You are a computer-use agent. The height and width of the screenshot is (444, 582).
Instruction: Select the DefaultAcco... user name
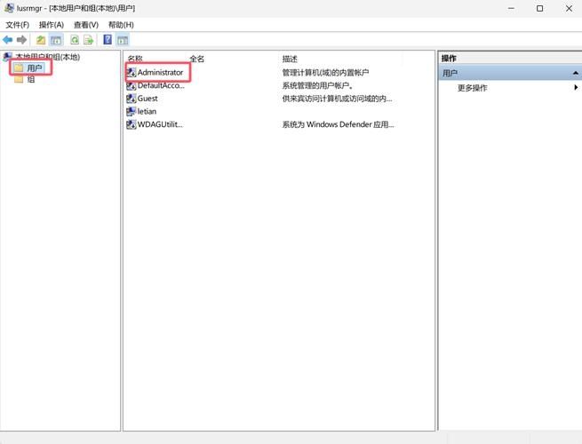point(161,85)
